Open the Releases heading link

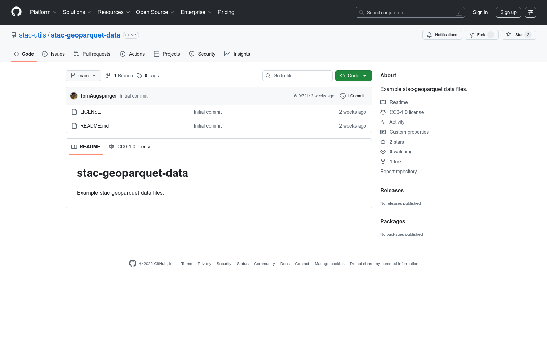point(392,190)
